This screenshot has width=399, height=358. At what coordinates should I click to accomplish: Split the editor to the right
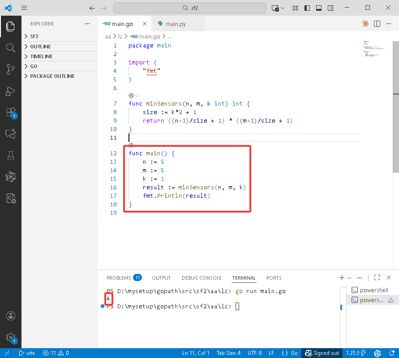tap(377, 24)
